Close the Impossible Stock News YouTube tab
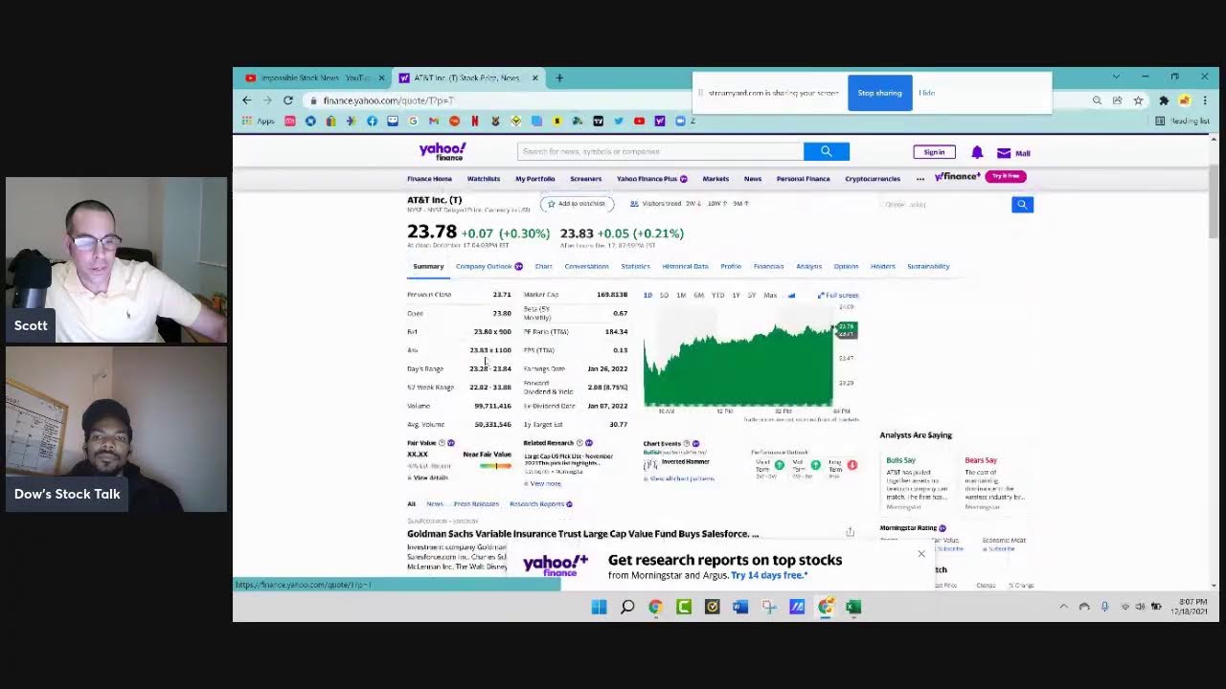Viewport: 1226px width, 689px height. 381,78
